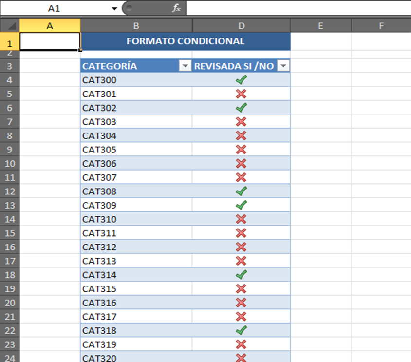Open the REVISADA SI /NO filter dropdown
Screen dimensions: 411x362
(x=283, y=67)
